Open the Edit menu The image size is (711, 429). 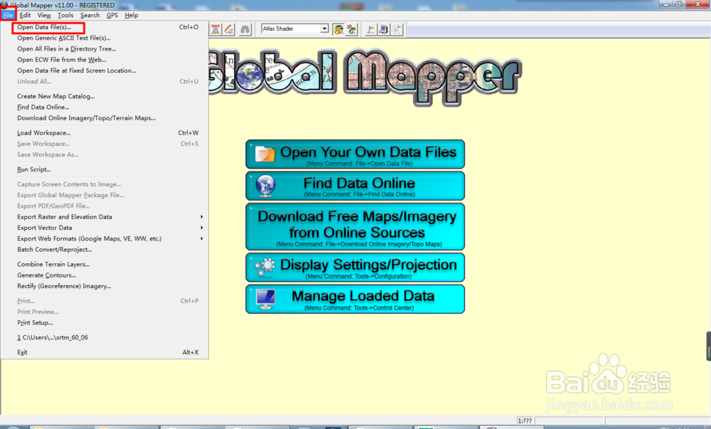click(x=25, y=15)
